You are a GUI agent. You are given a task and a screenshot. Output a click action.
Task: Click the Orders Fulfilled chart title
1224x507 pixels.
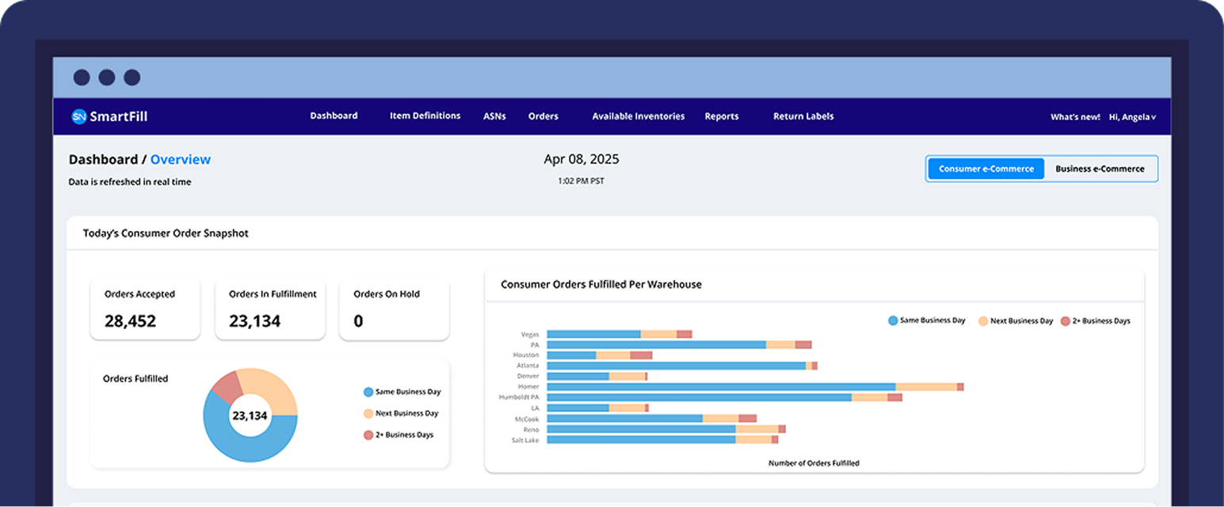click(x=135, y=379)
